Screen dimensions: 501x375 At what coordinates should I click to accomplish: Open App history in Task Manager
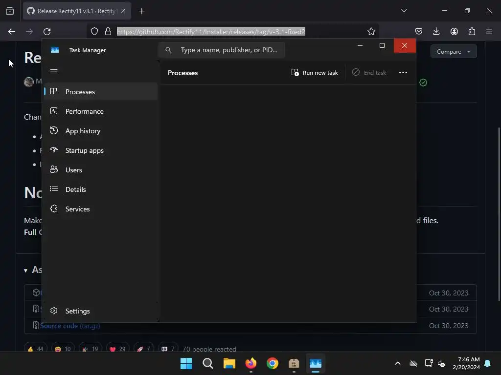[100, 131]
